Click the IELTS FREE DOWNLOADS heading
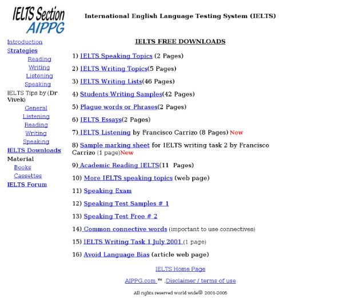Image resolution: width=343 pixels, height=302 pixels. click(x=180, y=41)
